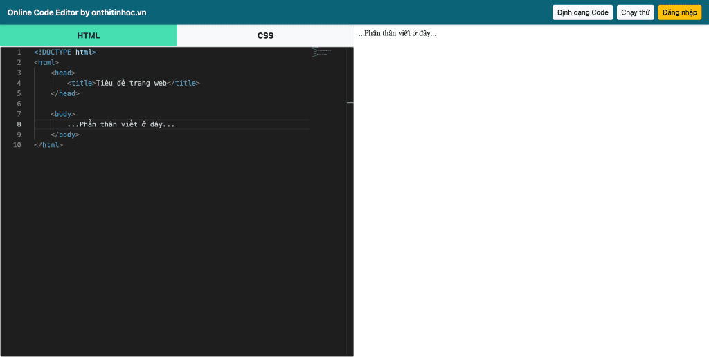Image resolution: width=709 pixels, height=357 pixels.
Task: Click line number 10 in the gutter
Action: coord(17,145)
